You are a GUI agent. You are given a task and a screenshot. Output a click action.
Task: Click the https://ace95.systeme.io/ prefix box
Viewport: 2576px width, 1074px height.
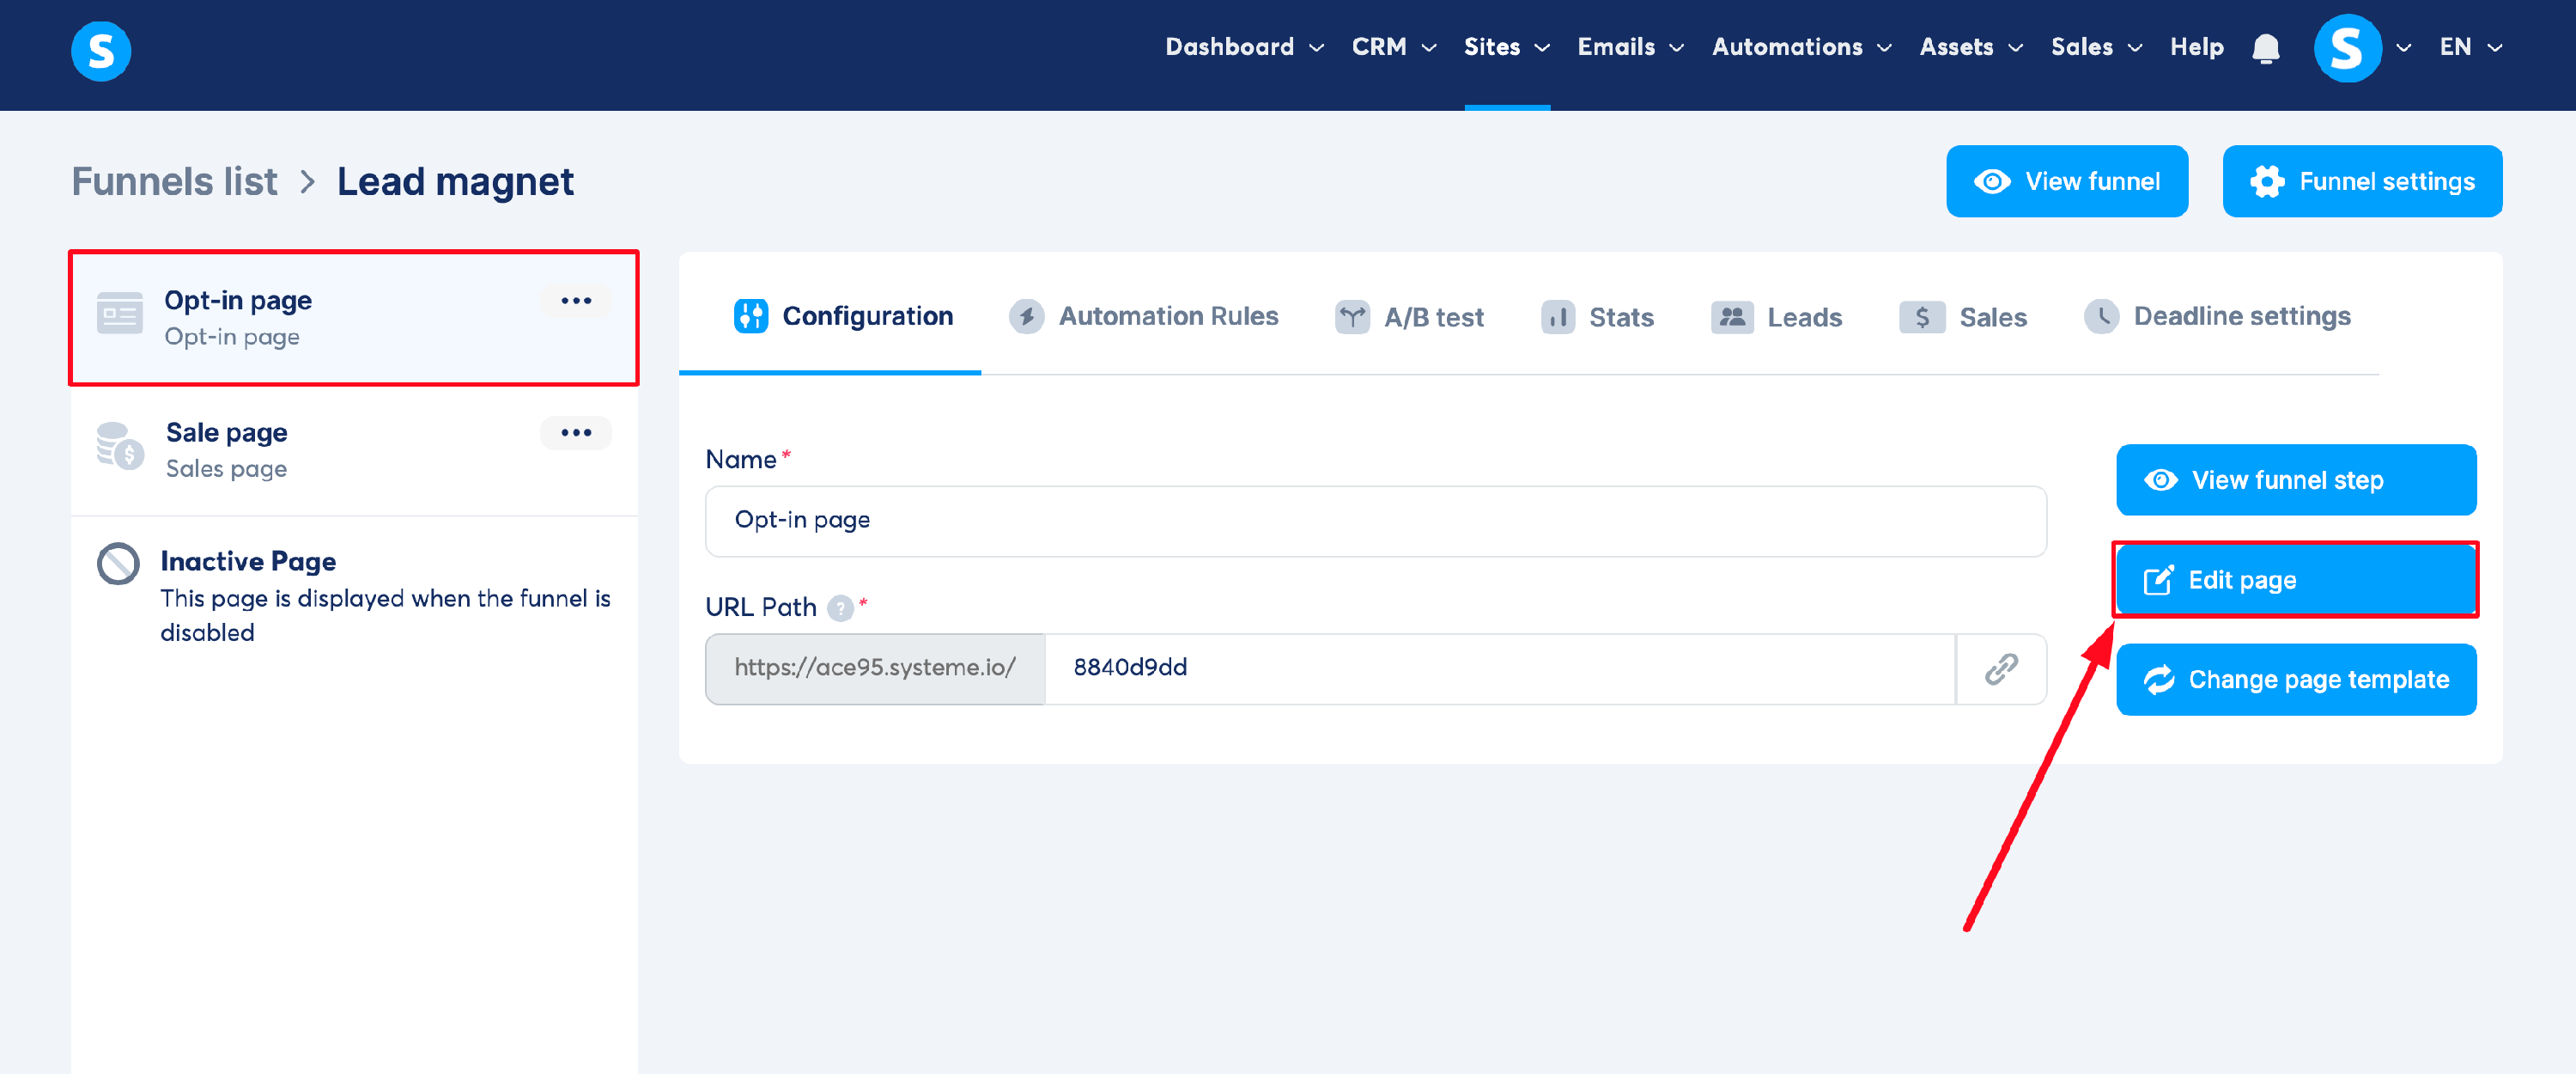click(875, 668)
